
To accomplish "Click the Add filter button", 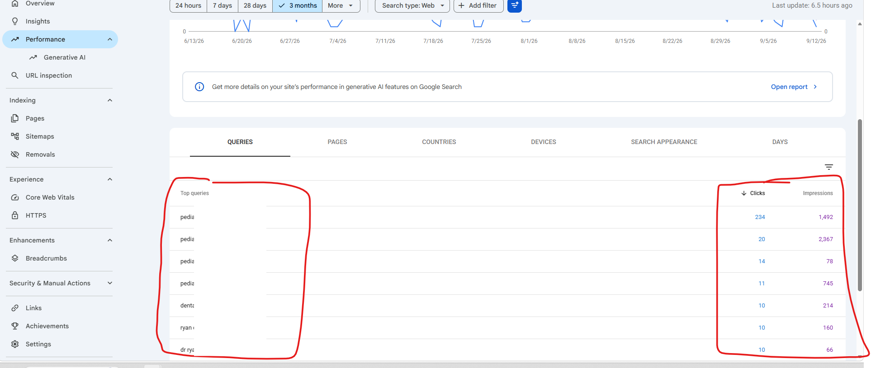I will click(478, 5).
